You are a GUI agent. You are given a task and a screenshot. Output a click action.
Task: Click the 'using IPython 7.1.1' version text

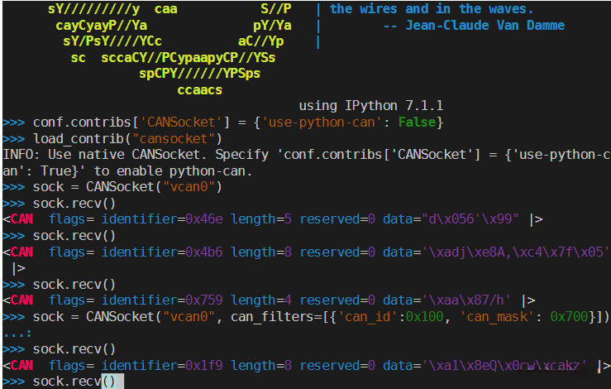pyautogui.click(x=371, y=106)
